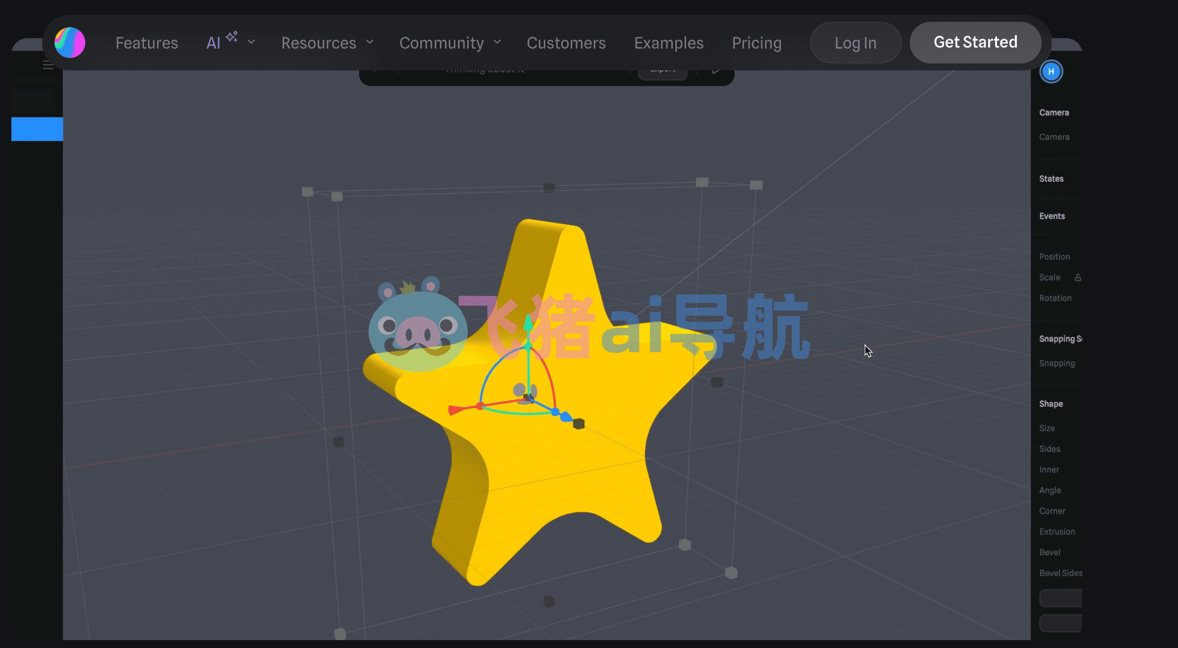Screen dimensions: 1178x648
Task: Click the Size property label
Action: 1047,428
